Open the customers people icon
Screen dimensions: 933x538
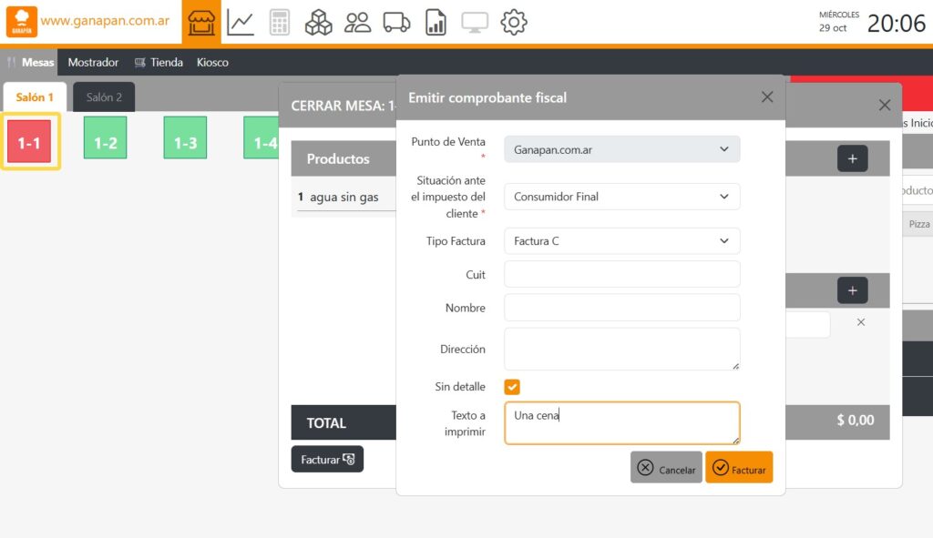point(357,23)
